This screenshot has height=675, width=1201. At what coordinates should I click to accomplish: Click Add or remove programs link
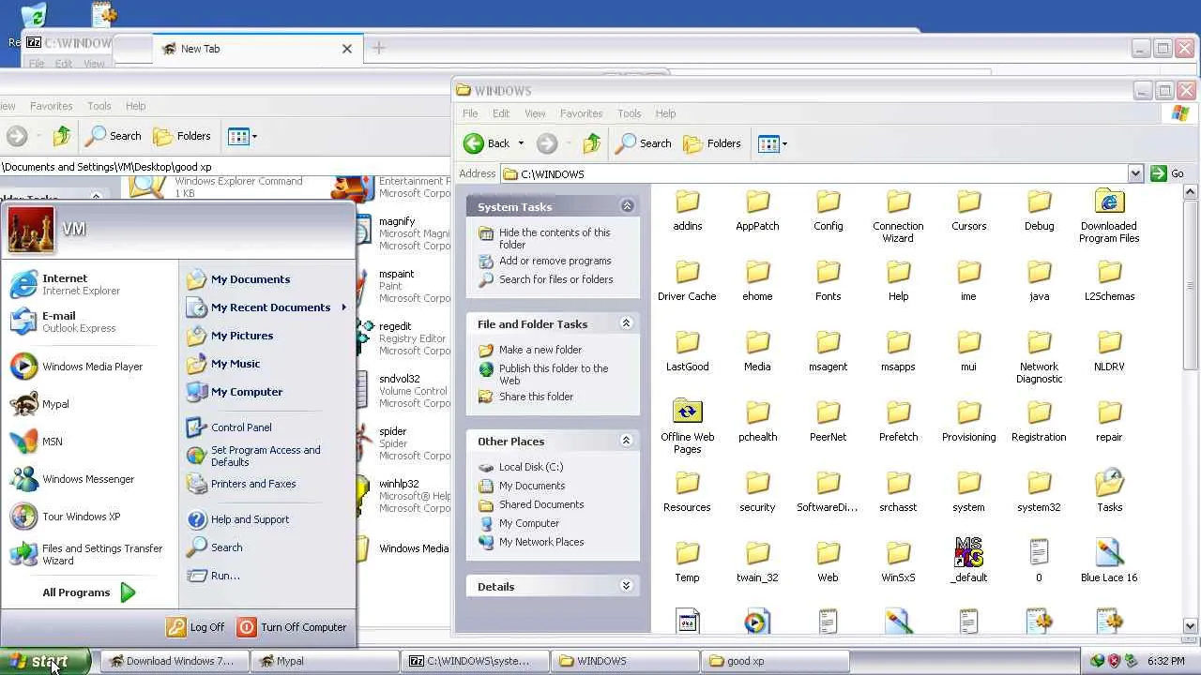click(x=555, y=261)
